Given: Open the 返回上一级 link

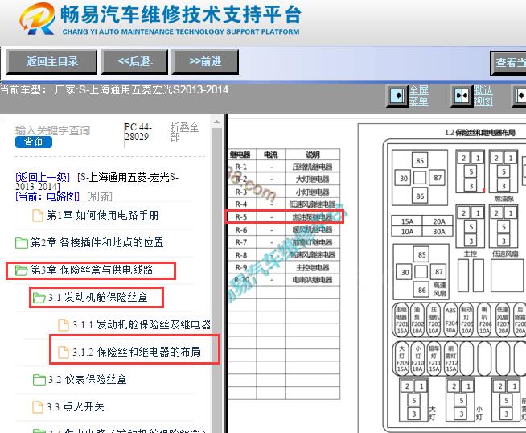Looking at the screenshot, I should [43, 177].
